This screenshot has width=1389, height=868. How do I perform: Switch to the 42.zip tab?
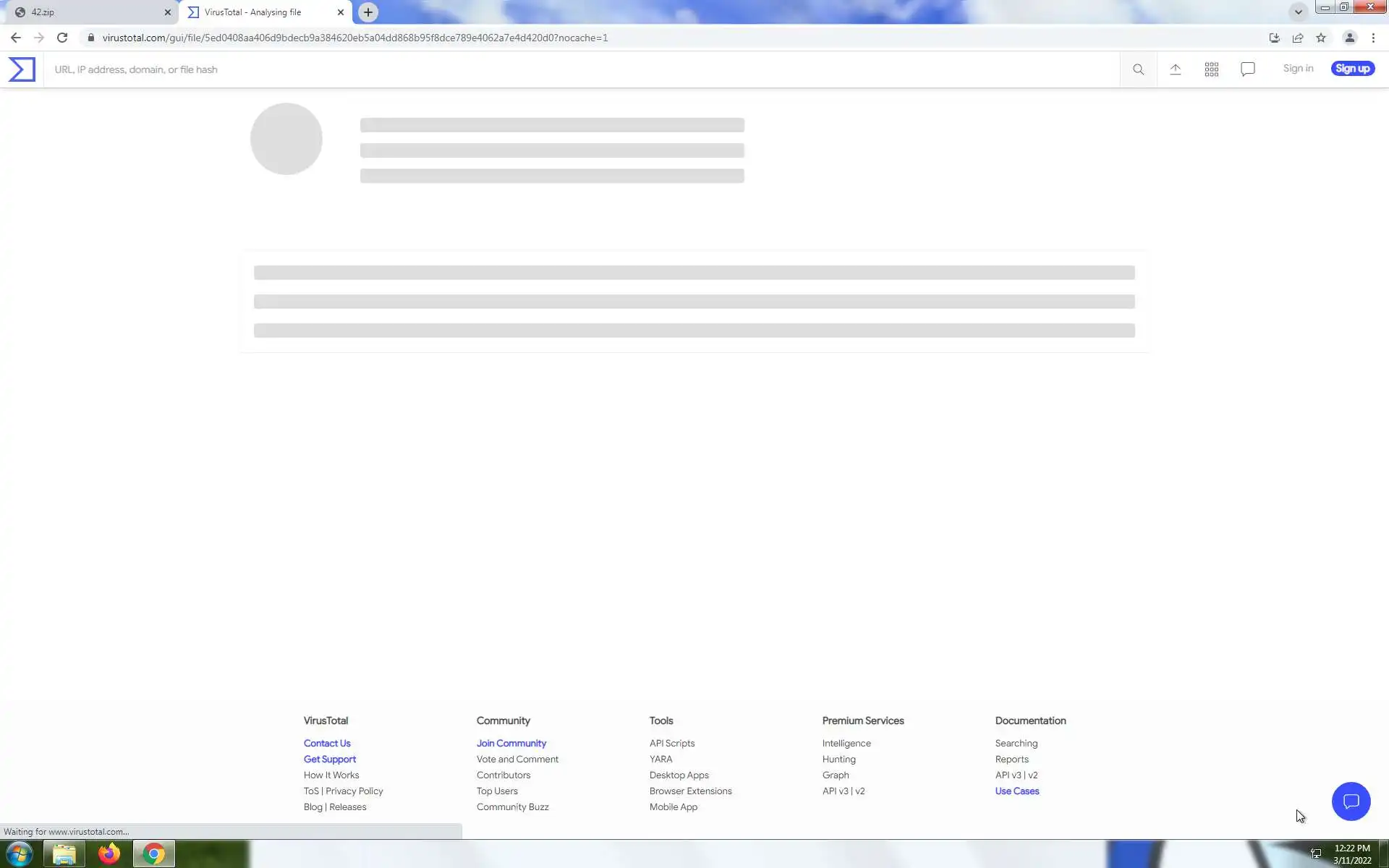pyautogui.click(x=87, y=12)
